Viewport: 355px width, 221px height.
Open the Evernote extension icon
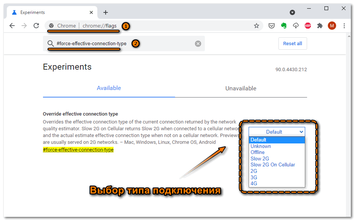point(284,26)
